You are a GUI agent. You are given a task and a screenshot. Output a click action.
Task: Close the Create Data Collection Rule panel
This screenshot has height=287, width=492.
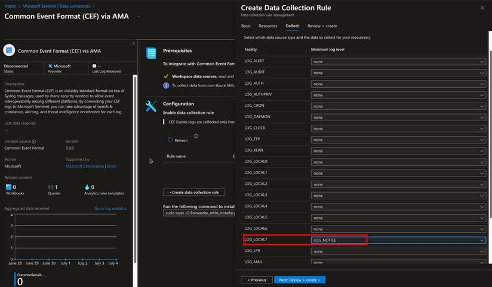(x=482, y=8)
